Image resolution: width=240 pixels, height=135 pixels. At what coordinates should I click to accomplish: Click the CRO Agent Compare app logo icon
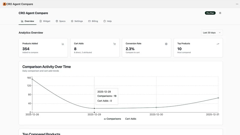(4, 4)
